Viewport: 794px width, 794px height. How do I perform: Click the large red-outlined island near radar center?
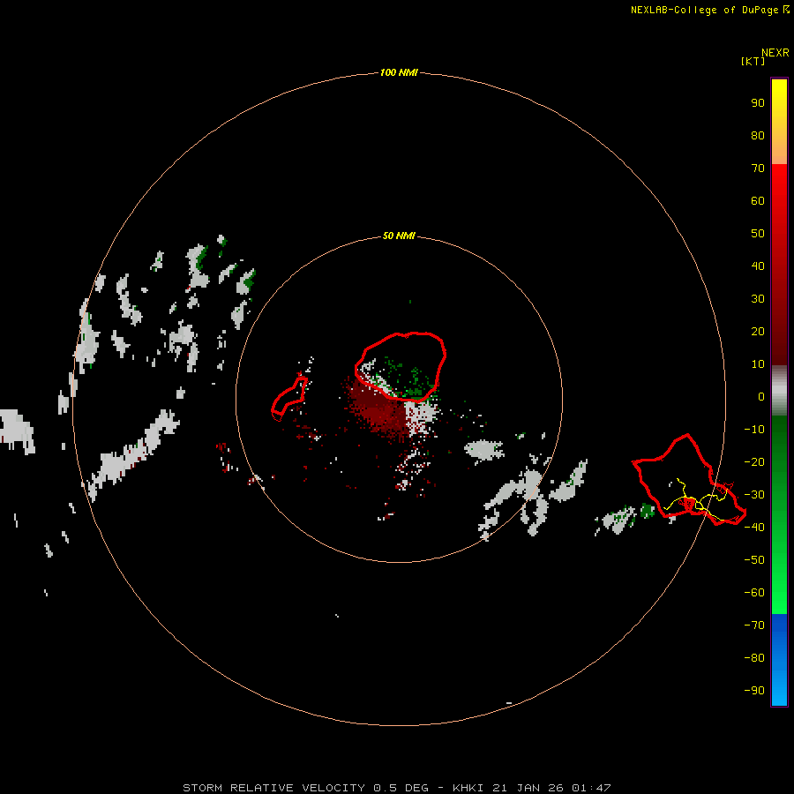[401, 367]
